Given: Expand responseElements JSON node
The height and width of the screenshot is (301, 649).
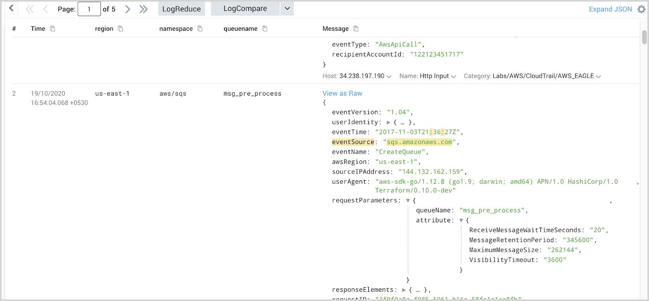Looking at the screenshot, I should [x=404, y=290].
